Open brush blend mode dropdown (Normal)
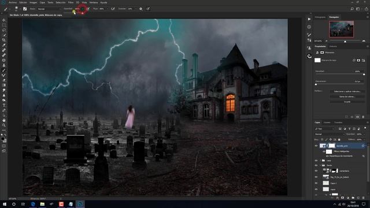 tap(49, 9)
